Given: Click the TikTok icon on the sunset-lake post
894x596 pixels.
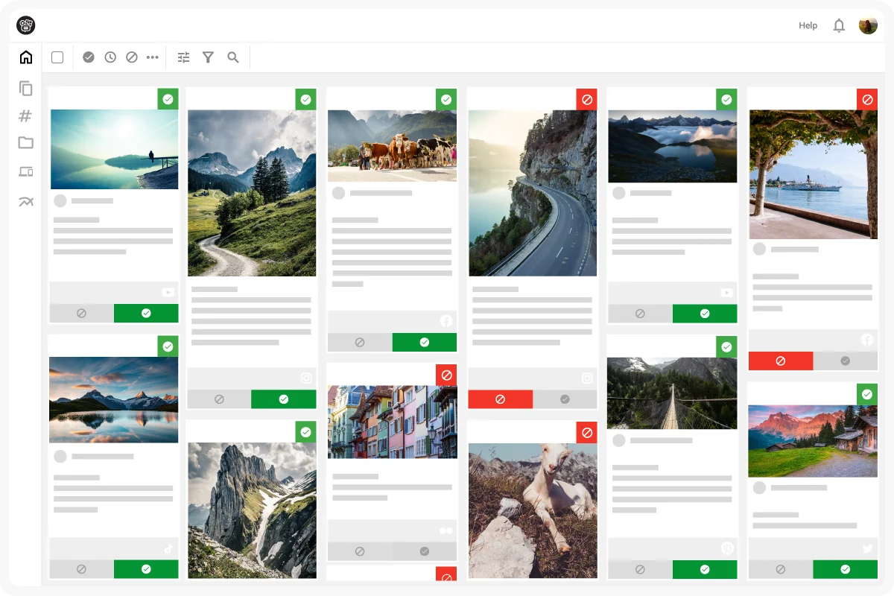Looking at the screenshot, I should [x=168, y=549].
